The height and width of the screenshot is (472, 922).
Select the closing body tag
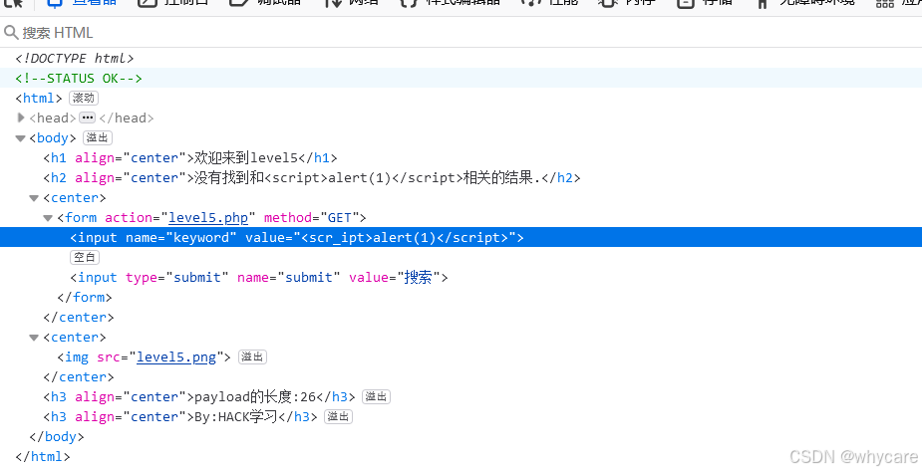57,437
